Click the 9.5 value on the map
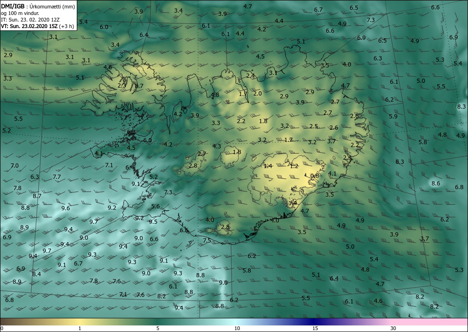The width and height of the screenshot is (468, 332). coord(153,221)
